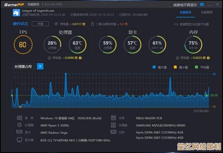
Task: Click the text 'NBLK-WAX9X-PCB'
Action: coord(149,118)
